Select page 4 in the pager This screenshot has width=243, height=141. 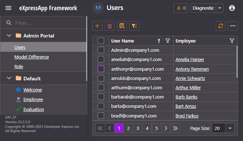pyautogui.click(x=147, y=128)
